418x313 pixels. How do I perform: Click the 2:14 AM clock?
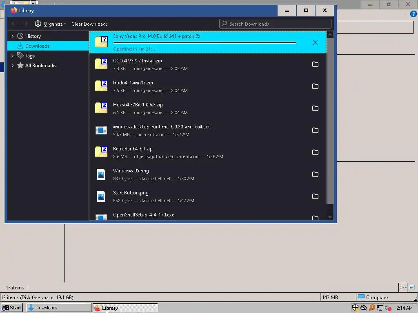point(405,308)
